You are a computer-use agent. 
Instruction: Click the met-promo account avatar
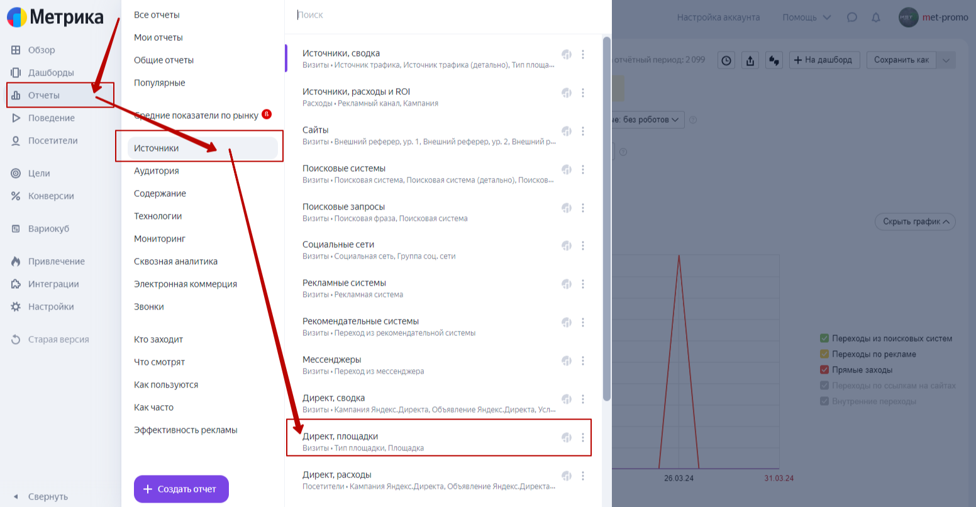[x=909, y=18]
